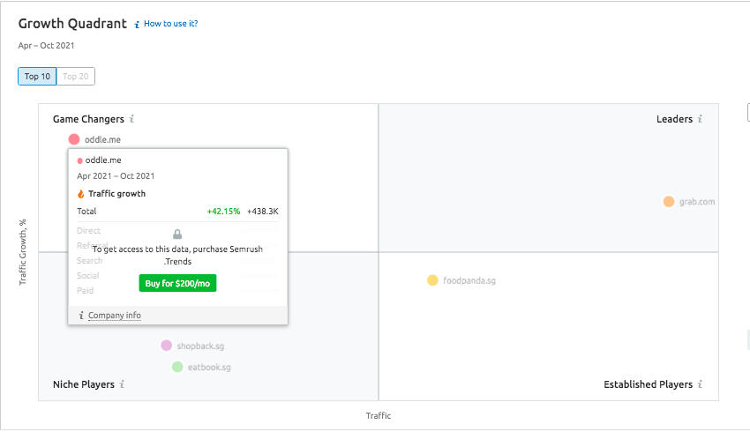Click the lock icon in the tooltip

(x=177, y=234)
